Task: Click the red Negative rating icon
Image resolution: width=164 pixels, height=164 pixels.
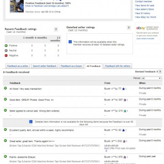Action: pos(6,56)
